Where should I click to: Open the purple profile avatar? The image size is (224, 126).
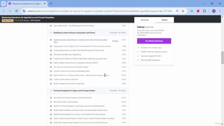(x=214, y=11)
